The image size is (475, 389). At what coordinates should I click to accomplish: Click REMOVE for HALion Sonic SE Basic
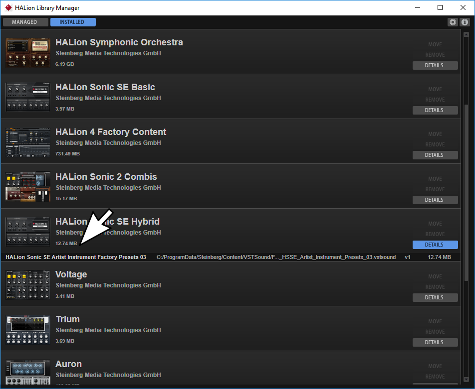(435, 100)
